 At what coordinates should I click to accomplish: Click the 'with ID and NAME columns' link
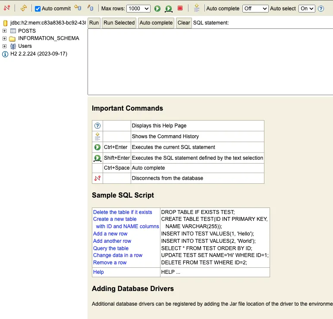(127, 226)
